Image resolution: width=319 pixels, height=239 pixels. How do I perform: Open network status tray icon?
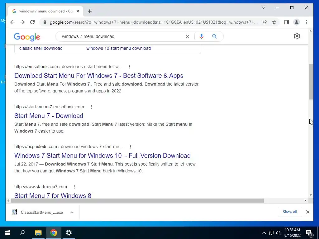click(x=271, y=233)
